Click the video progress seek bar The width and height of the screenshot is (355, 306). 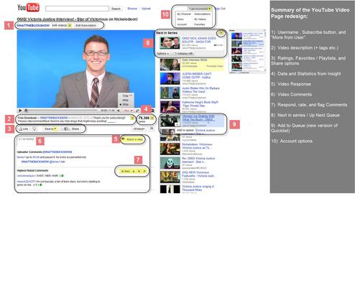[63, 111]
